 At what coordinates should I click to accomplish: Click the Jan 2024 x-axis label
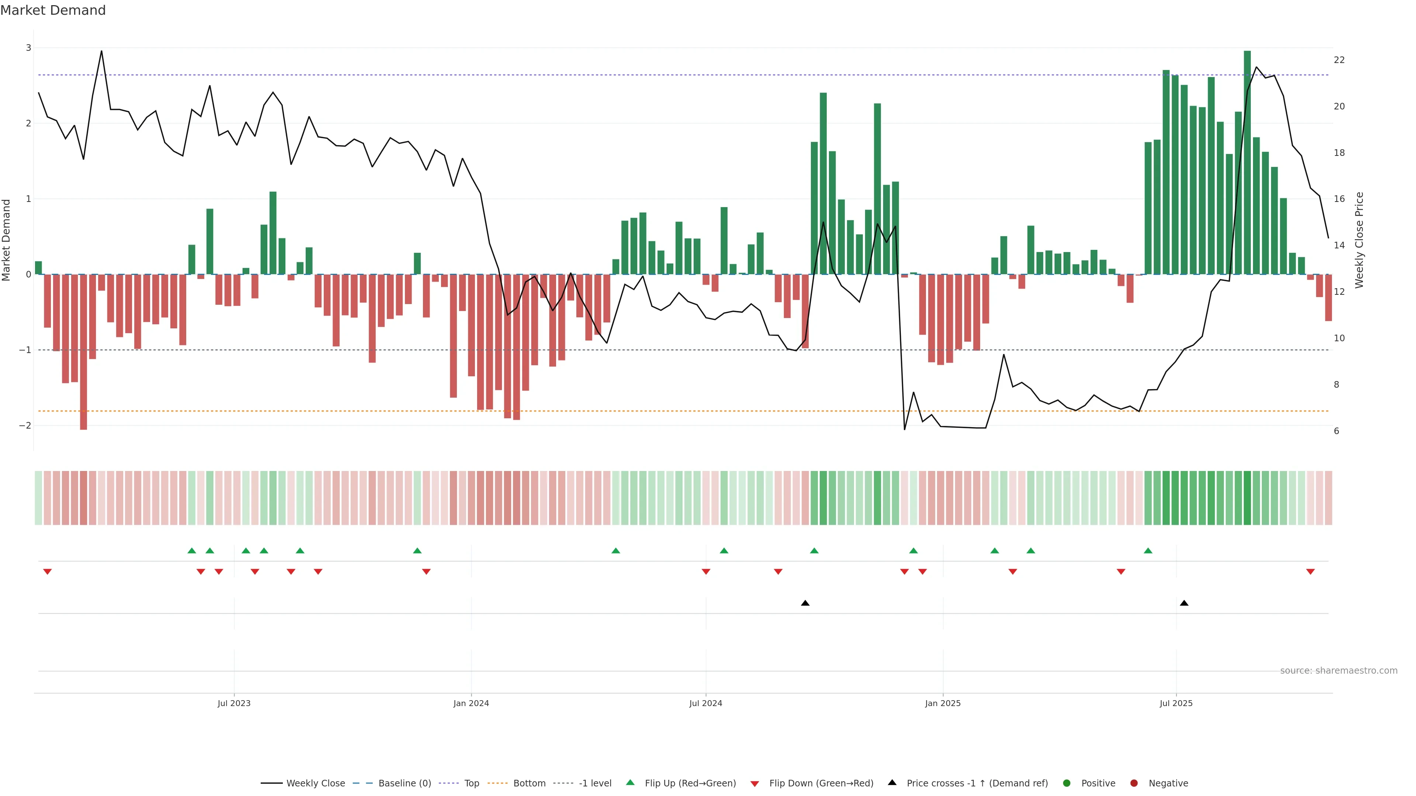[471, 703]
